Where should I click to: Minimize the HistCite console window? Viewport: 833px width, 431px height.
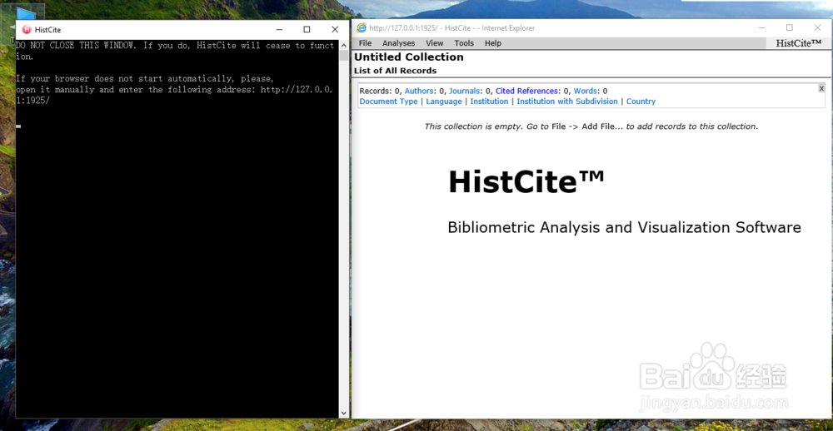(279, 30)
